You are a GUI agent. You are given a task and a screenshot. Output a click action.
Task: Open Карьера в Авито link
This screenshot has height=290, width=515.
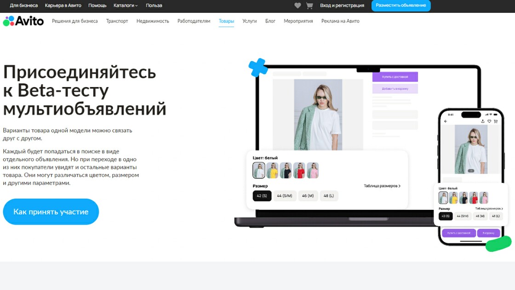point(63,5)
